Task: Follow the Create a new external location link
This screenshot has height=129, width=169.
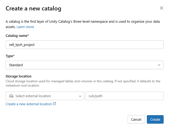Action: pyautogui.click(x=29, y=104)
